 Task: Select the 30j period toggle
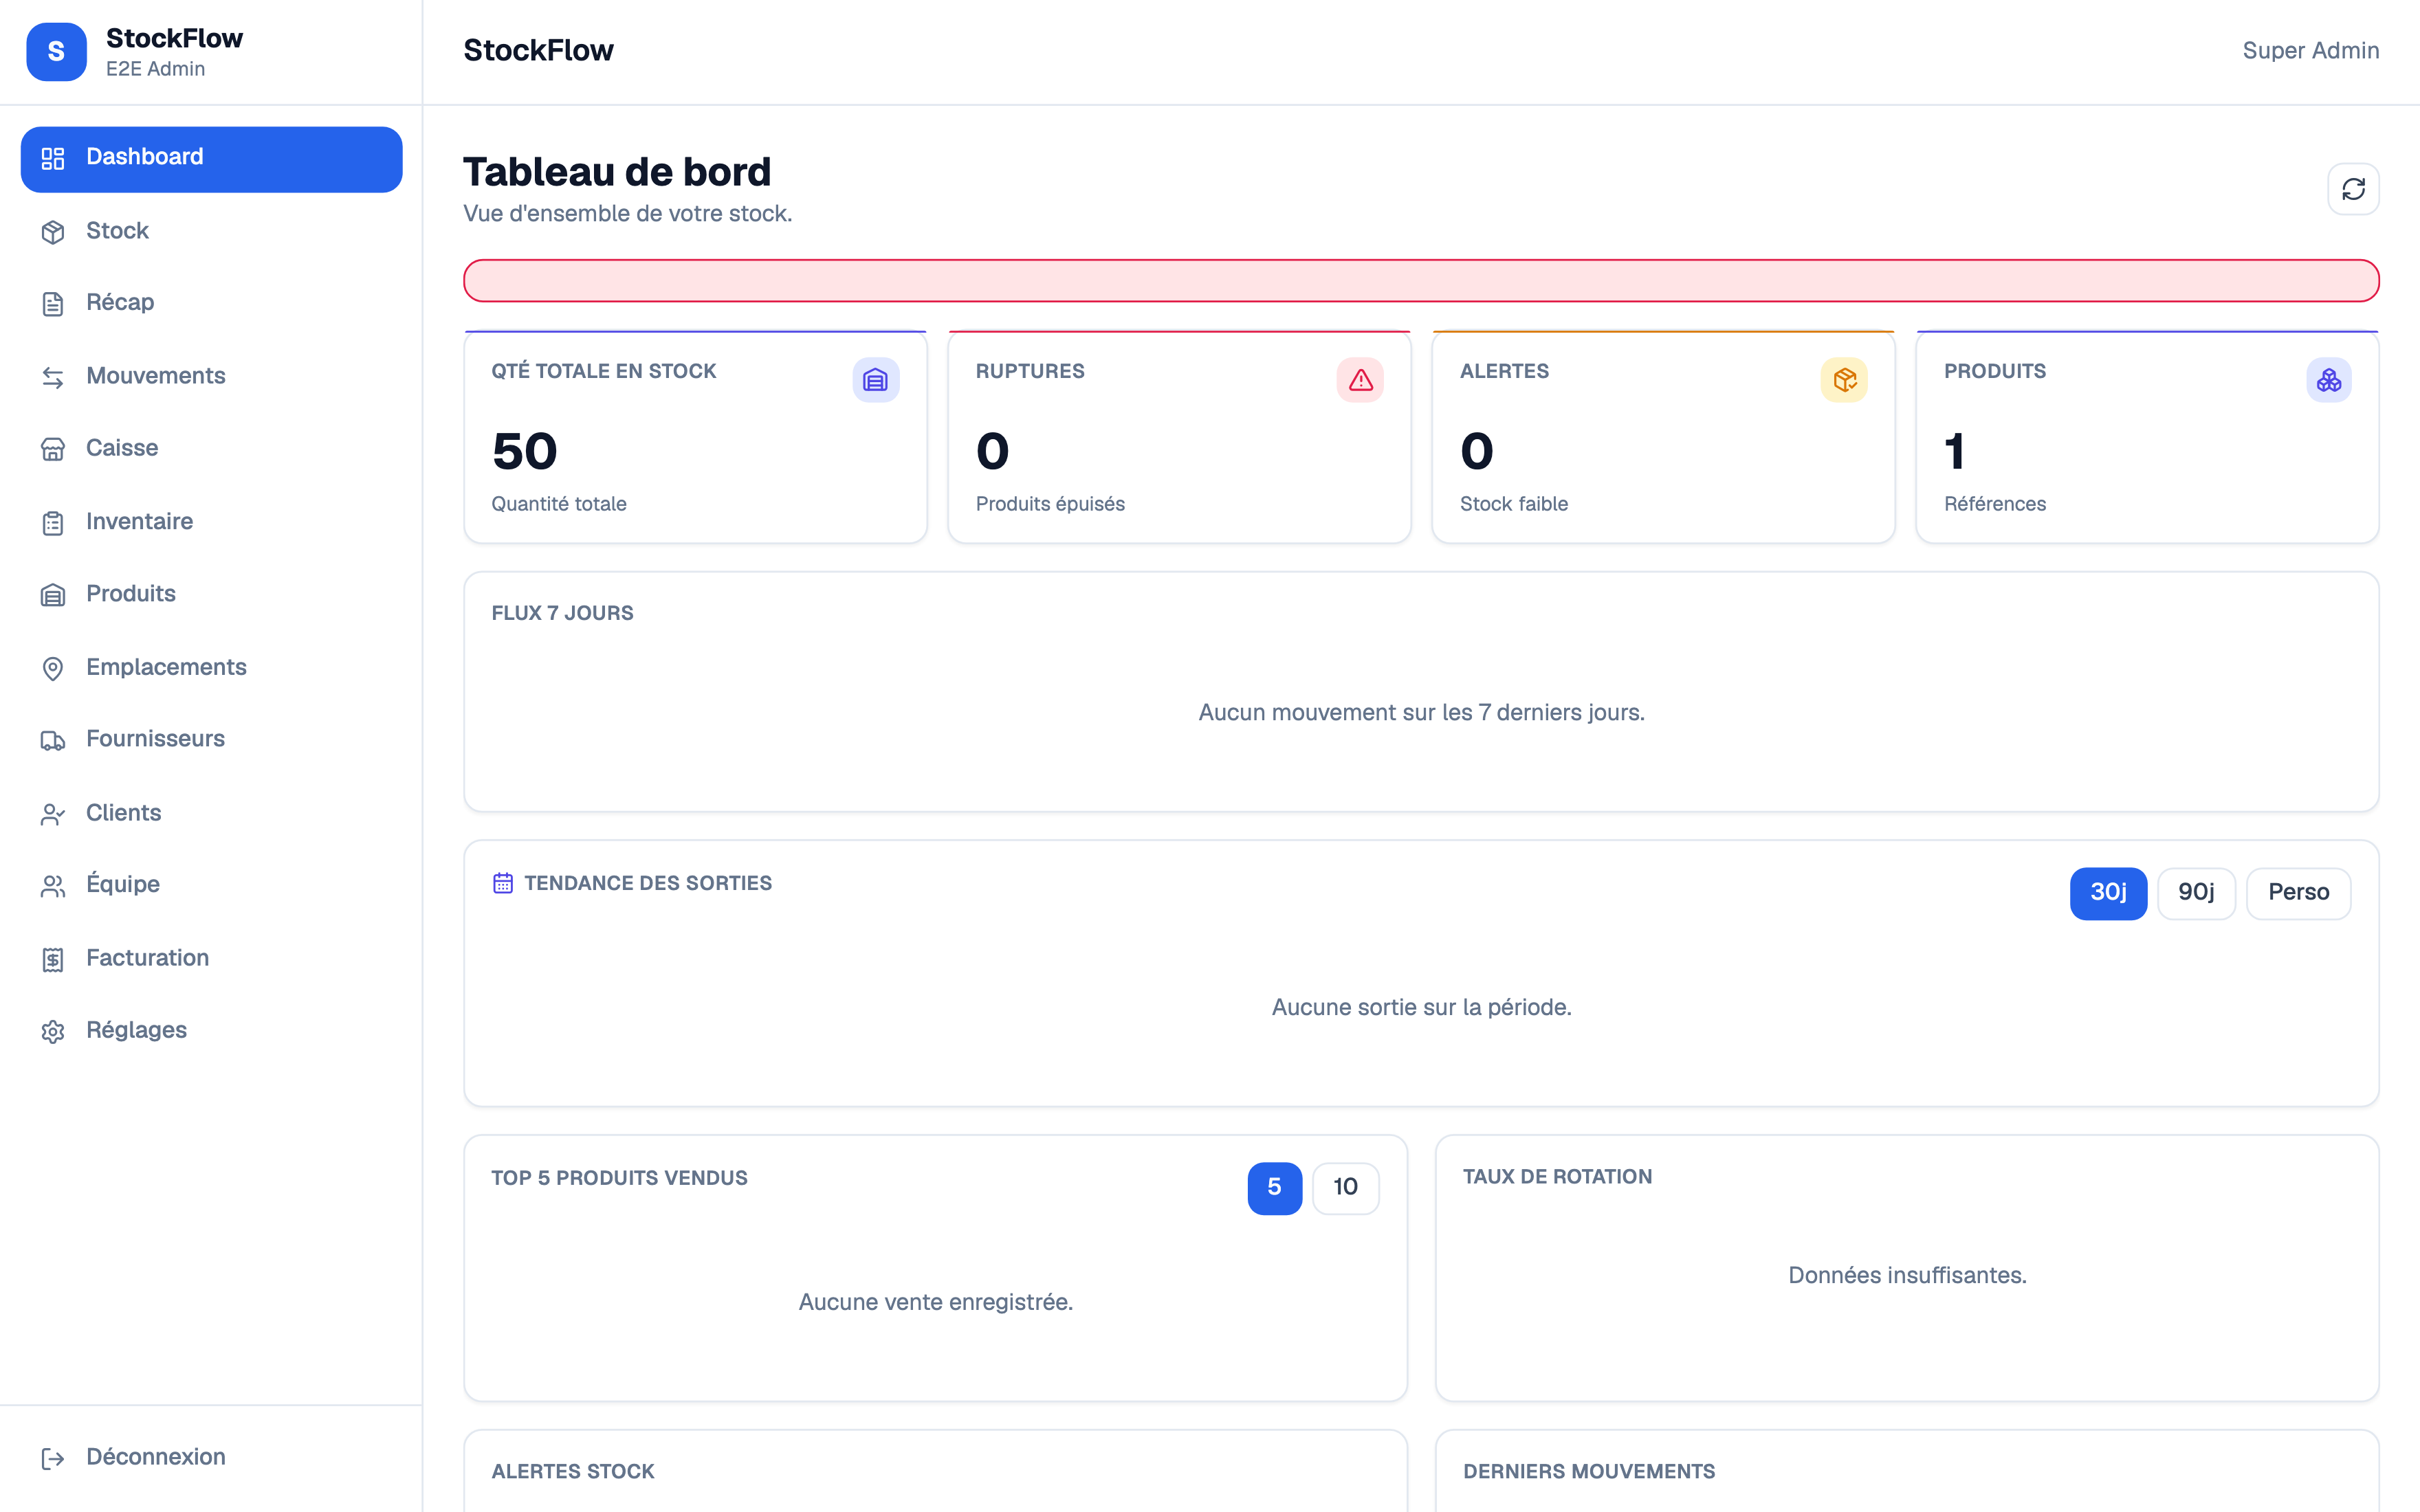tap(2108, 893)
